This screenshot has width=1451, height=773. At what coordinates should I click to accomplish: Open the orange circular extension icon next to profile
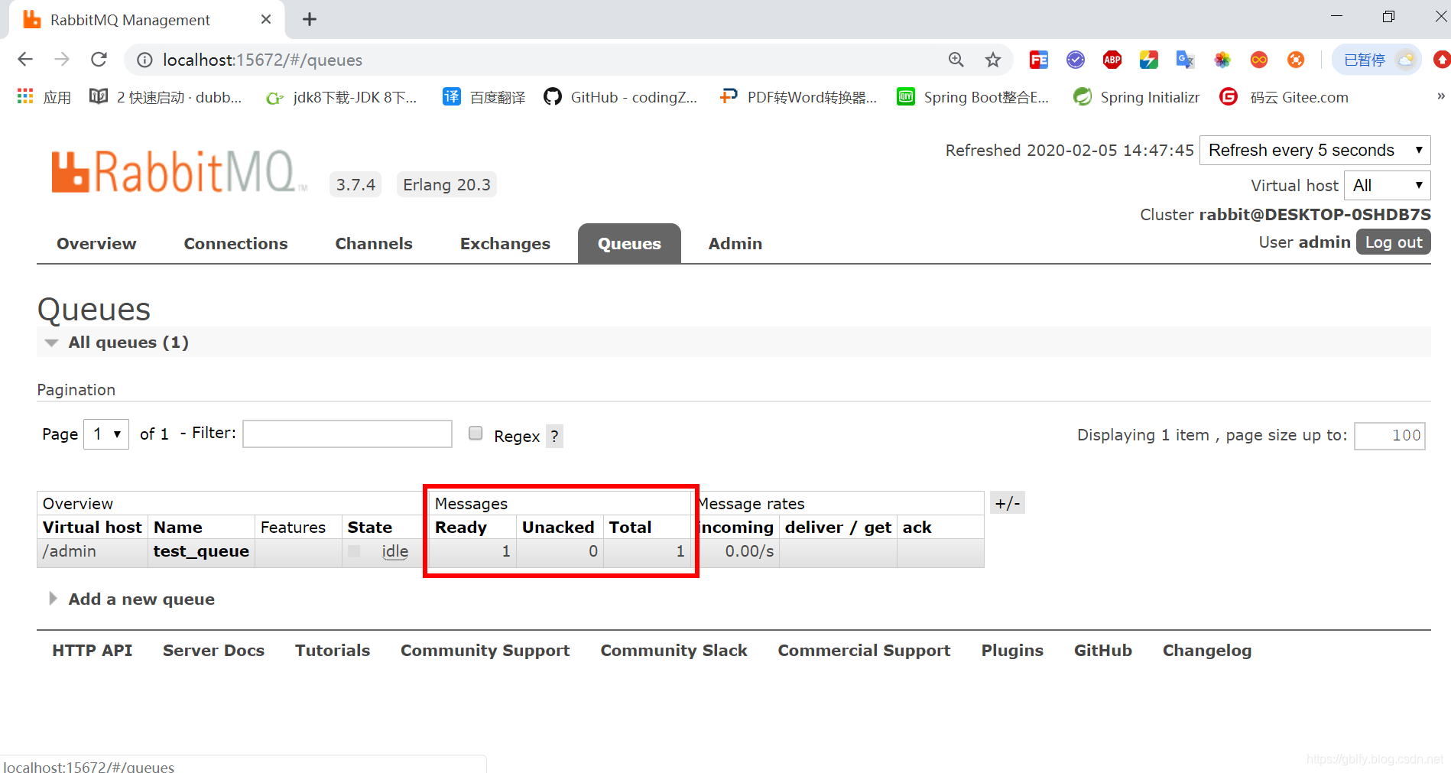(1296, 60)
